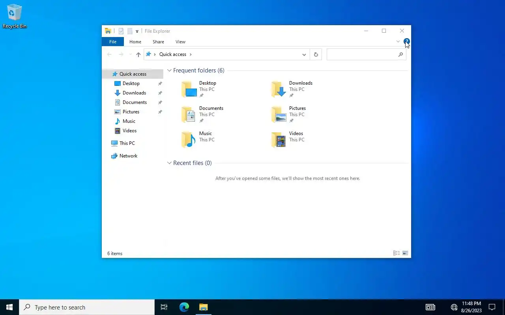Open the address bar history dropdown

304,54
